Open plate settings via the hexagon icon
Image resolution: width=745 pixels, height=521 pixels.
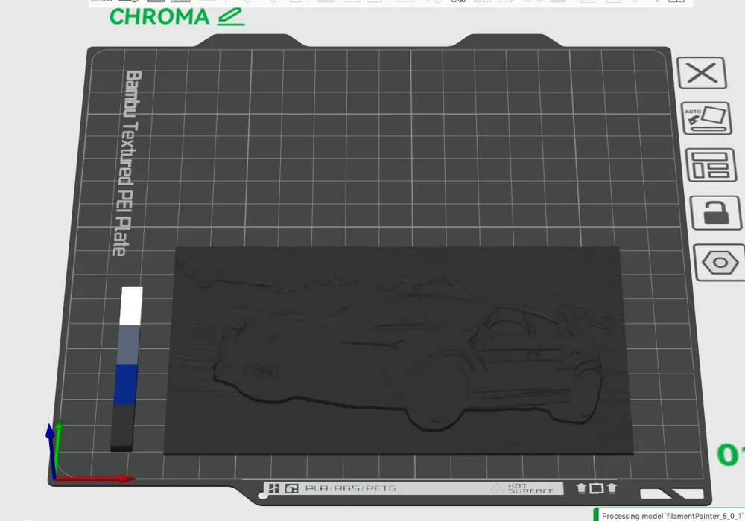pos(720,263)
